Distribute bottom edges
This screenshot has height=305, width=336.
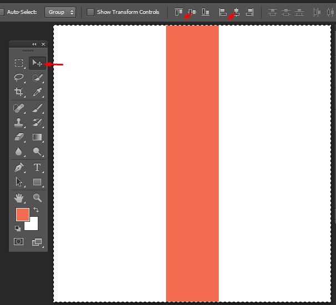(x=299, y=12)
